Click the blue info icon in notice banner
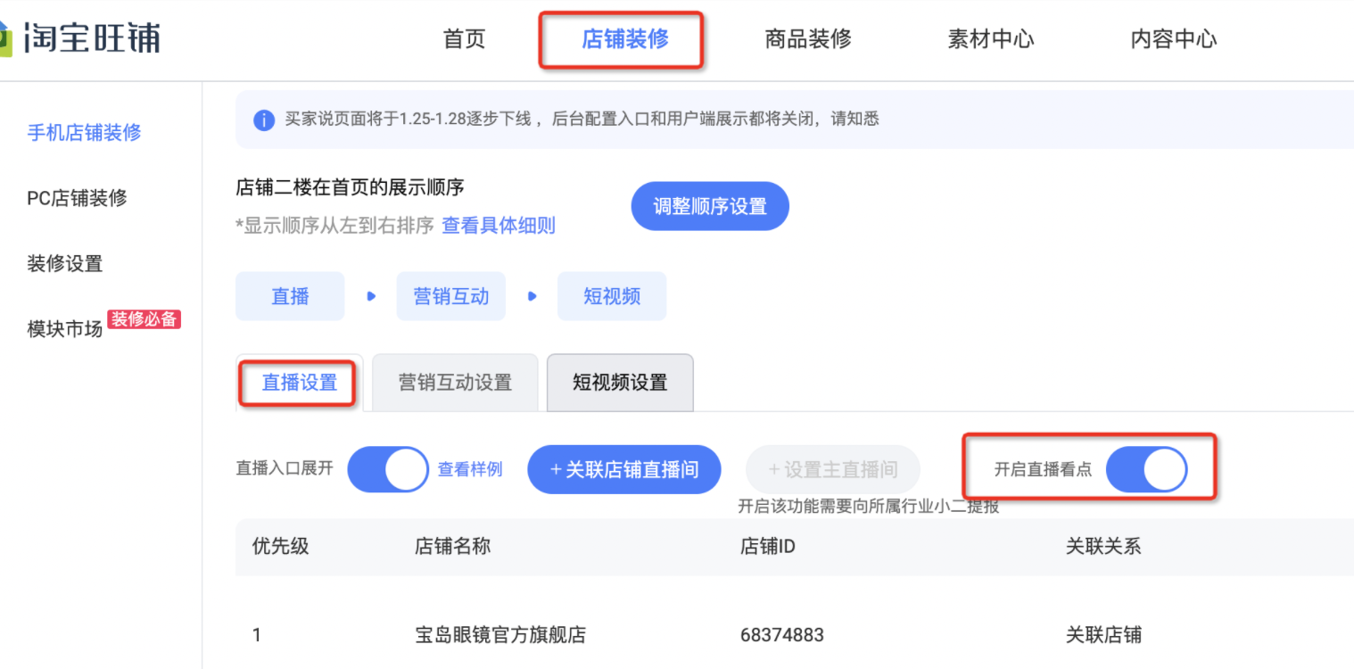The width and height of the screenshot is (1354, 669). tap(263, 120)
